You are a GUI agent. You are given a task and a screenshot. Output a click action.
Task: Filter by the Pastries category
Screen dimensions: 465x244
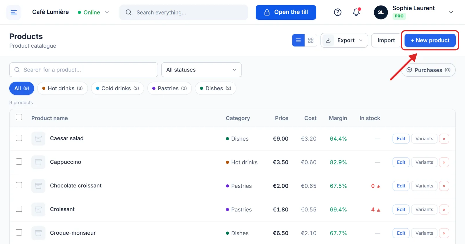click(x=169, y=88)
